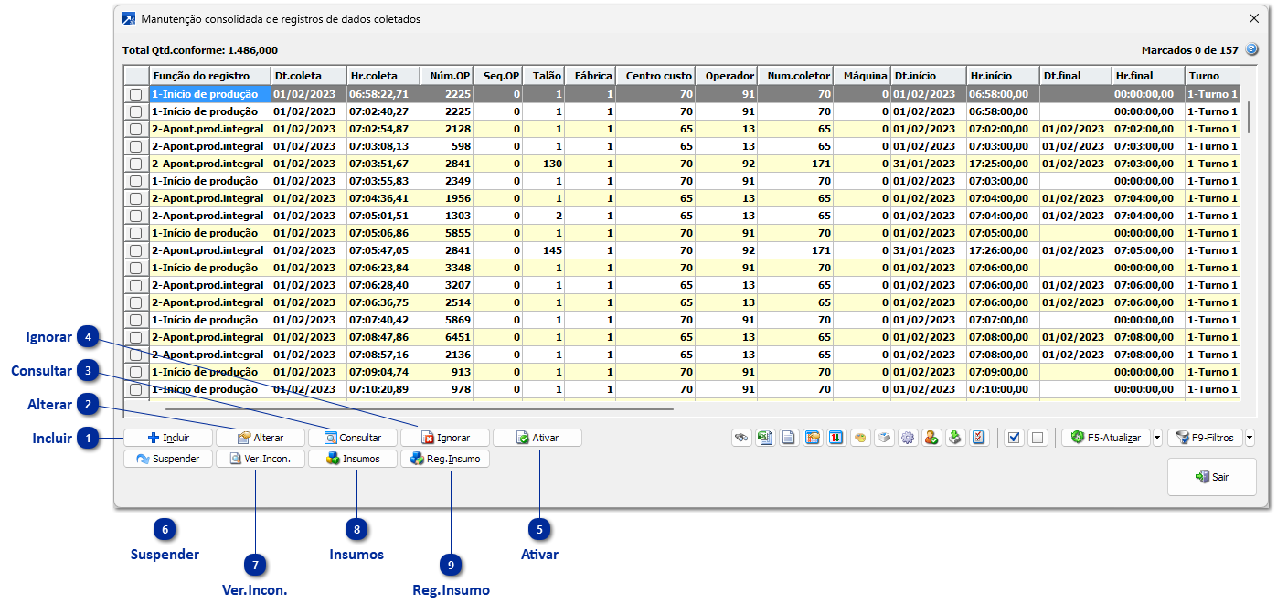The height and width of the screenshot is (614, 1277).
Task: Click the user with green check icon
Action: [x=931, y=438]
